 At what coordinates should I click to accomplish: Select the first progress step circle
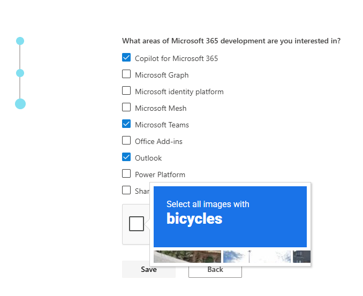coord(20,41)
